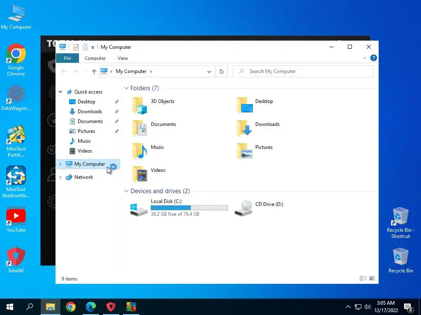
Task: Collapse the Folders (7) group
Action: pyautogui.click(x=126, y=88)
